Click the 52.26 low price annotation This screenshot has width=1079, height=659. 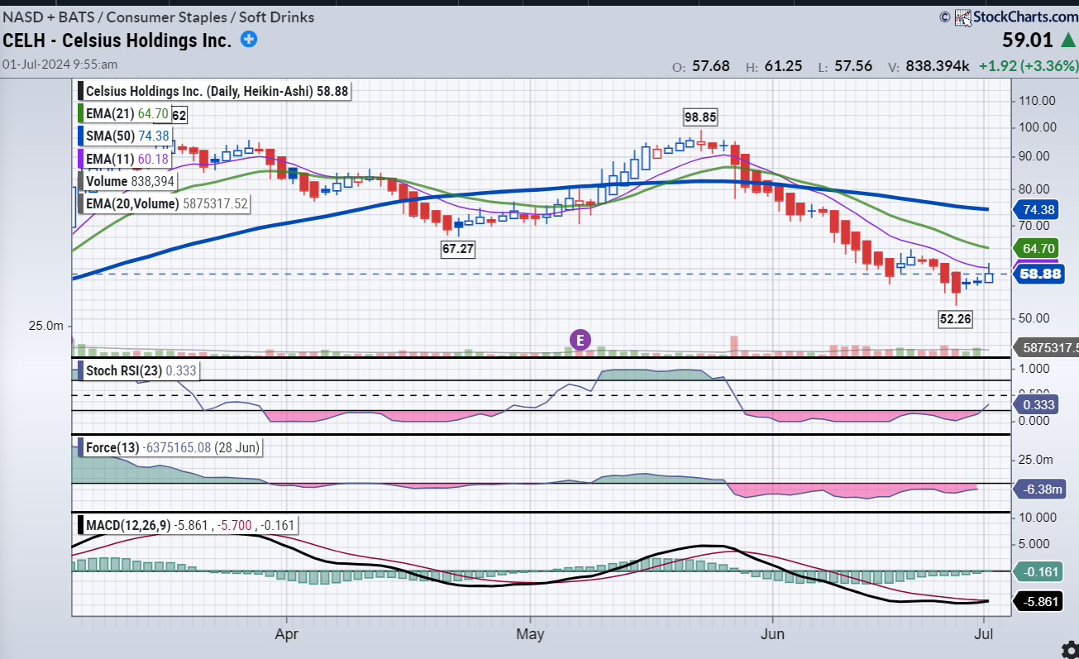[954, 318]
